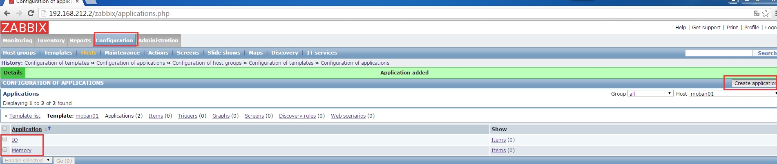Click the first history link, Configuration of templates
The height and width of the screenshot is (164, 777).
pyautogui.click(x=57, y=63)
